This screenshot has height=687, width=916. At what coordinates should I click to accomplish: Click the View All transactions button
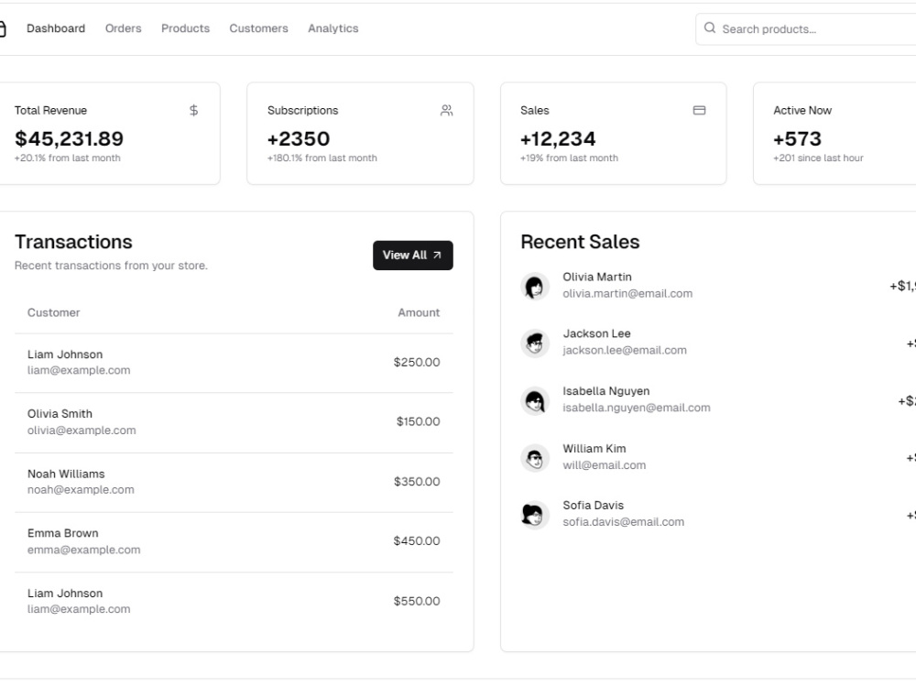click(x=413, y=256)
